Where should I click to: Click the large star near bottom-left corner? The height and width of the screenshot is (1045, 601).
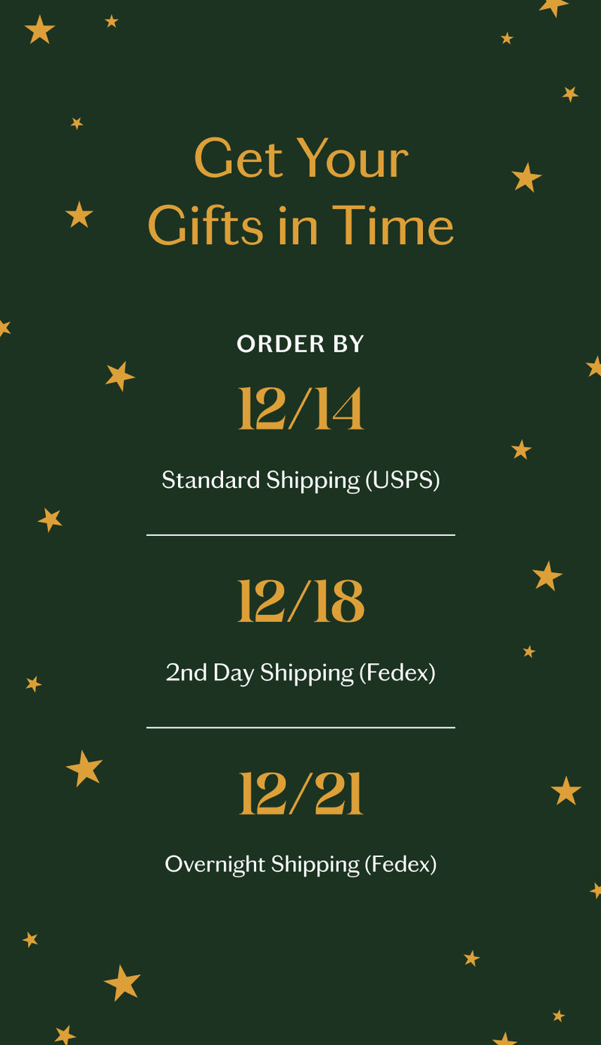click(x=122, y=983)
